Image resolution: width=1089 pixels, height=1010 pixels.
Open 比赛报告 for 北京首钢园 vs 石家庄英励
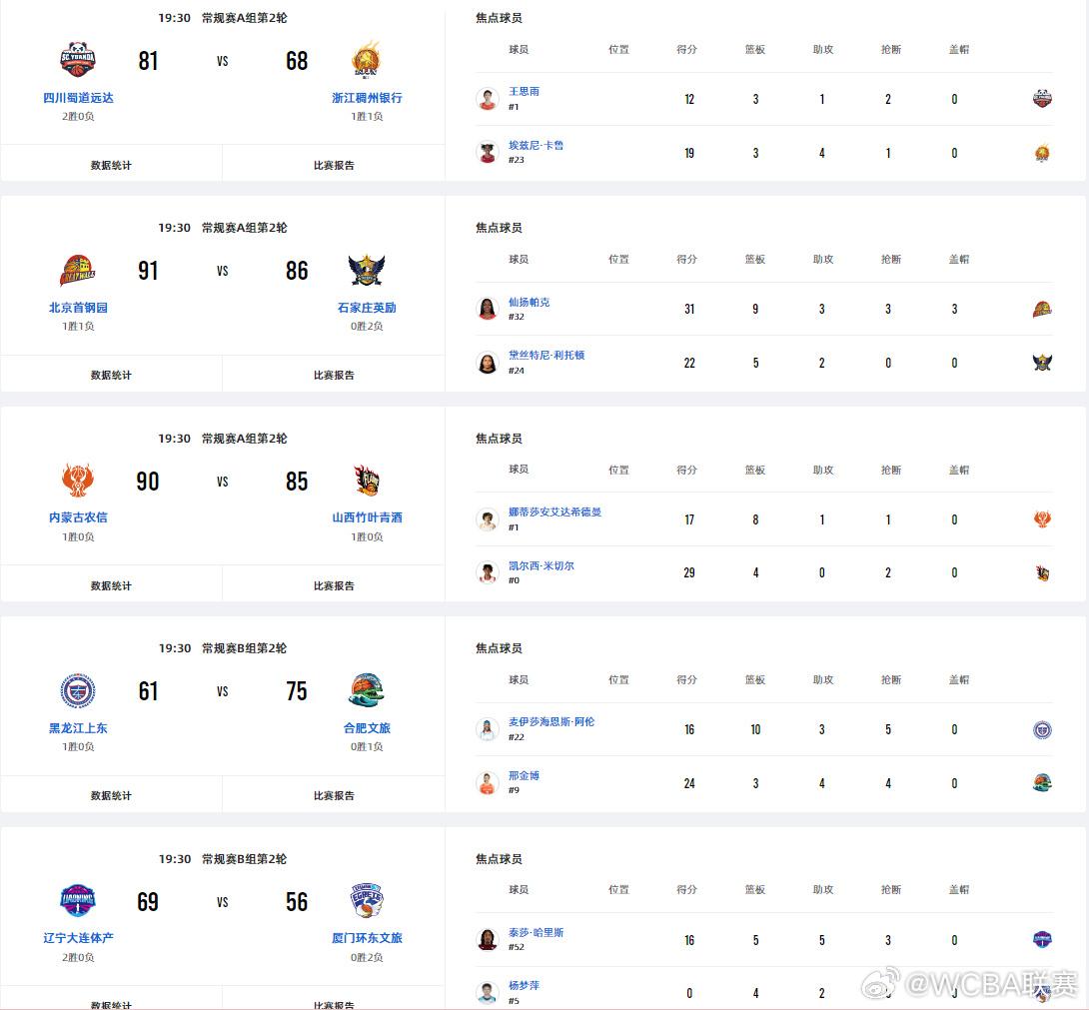coord(334,375)
